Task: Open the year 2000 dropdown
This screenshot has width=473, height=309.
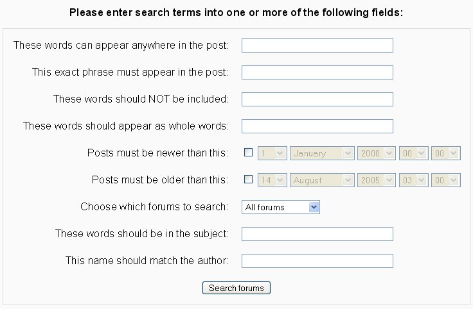Action: [375, 153]
